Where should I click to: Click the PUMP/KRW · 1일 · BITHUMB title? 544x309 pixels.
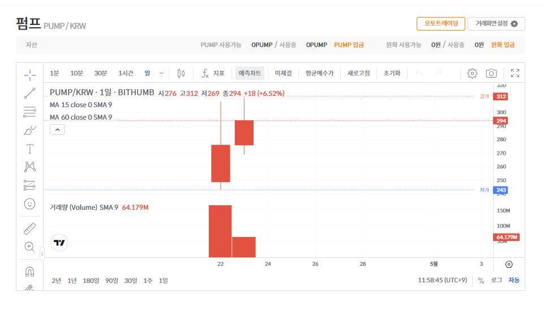click(x=102, y=92)
